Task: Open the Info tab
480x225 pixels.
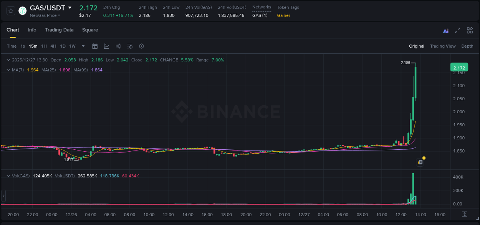Action: click(32, 30)
